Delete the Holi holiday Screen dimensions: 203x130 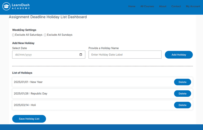(182, 105)
